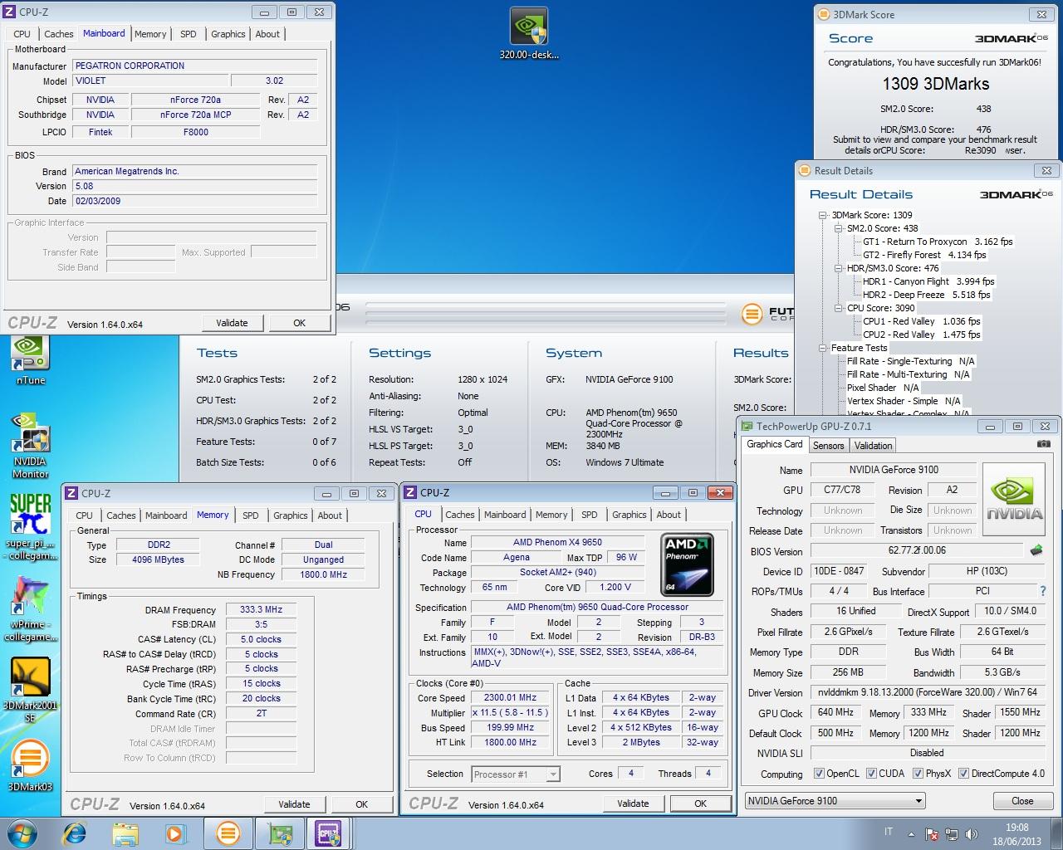The width and height of the screenshot is (1063, 850).
Task: Toggle the PhysX checkbox in GPU-Z
Action: coord(918,774)
